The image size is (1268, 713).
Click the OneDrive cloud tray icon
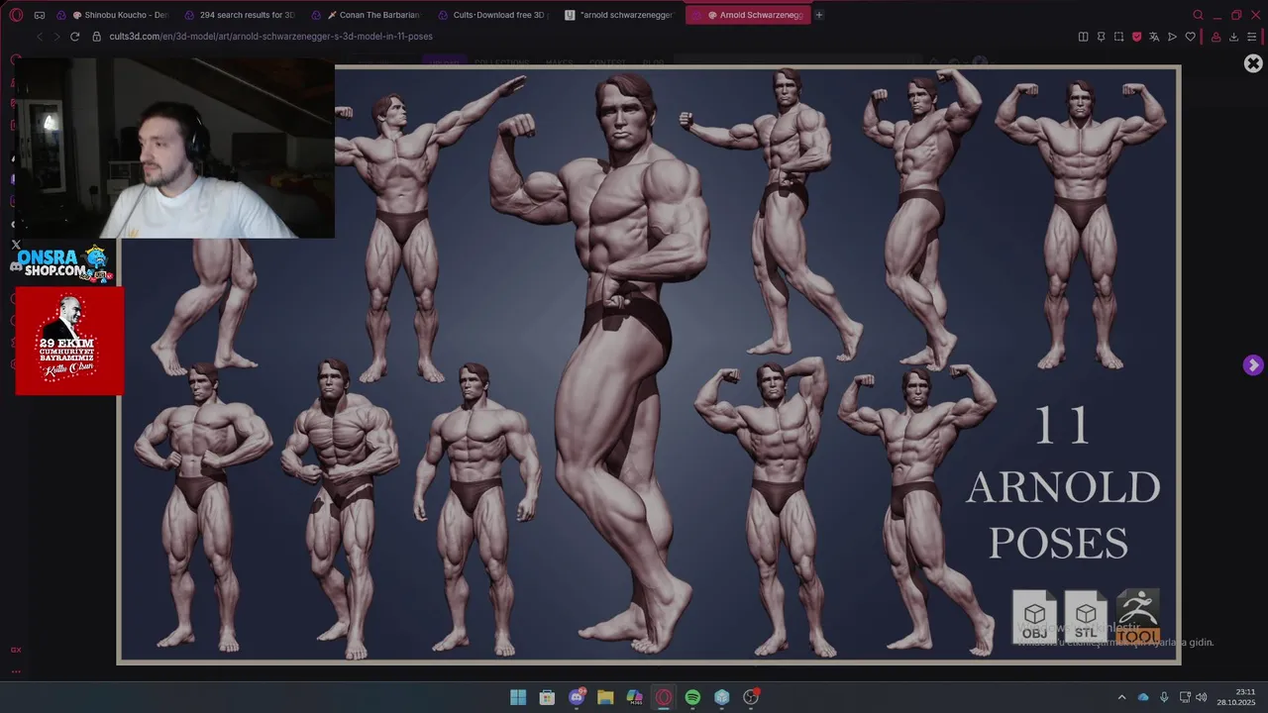coord(1143,697)
